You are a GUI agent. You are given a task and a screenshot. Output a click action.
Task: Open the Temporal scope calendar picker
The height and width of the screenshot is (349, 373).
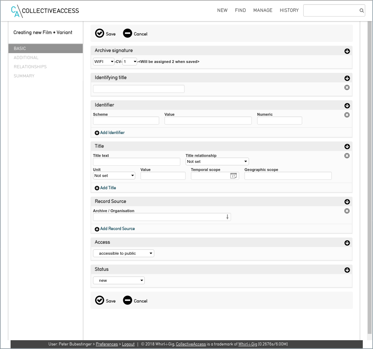234,176
